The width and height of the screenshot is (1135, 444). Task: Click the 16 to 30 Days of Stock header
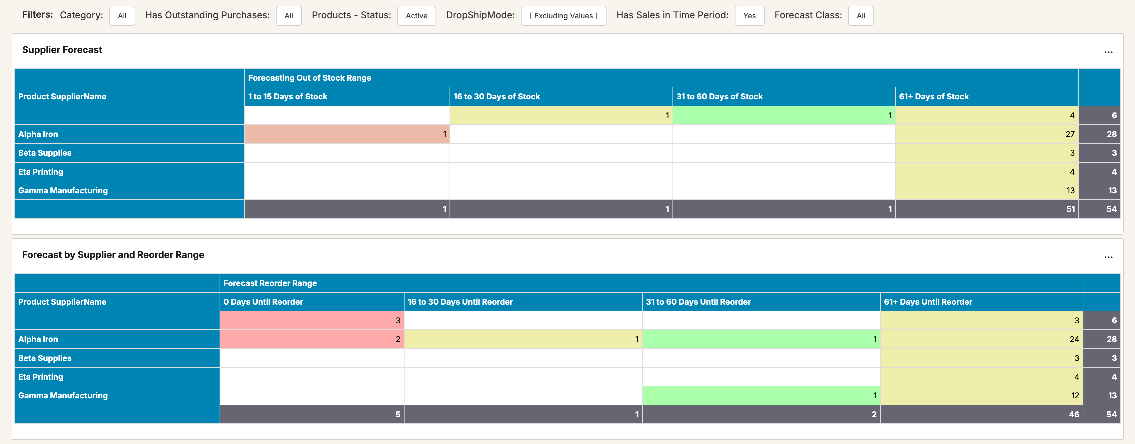click(x=497, y=97)
